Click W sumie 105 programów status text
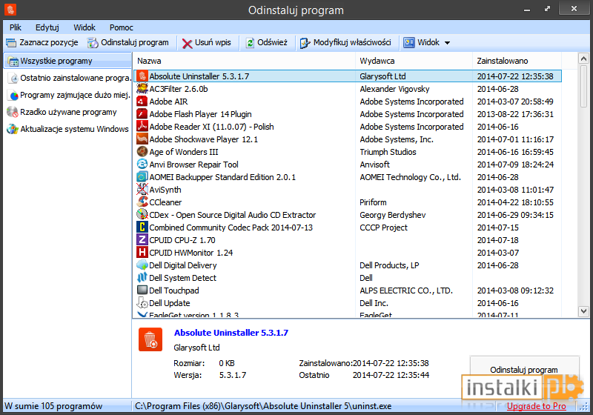 point(53,406)
